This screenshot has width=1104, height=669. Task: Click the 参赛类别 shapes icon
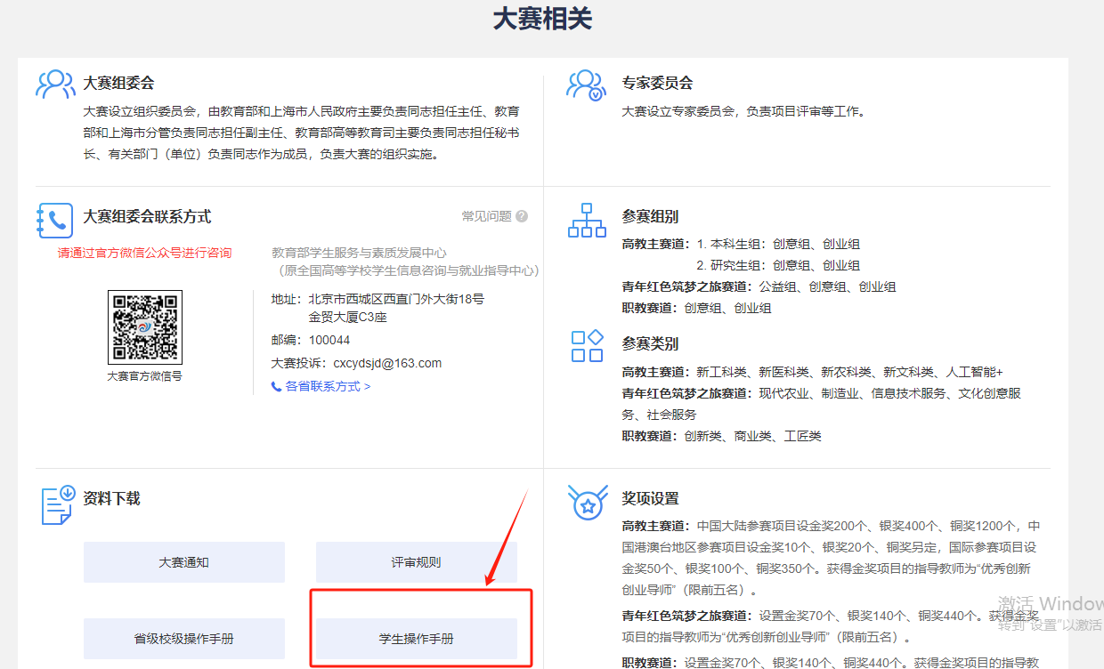587,346
